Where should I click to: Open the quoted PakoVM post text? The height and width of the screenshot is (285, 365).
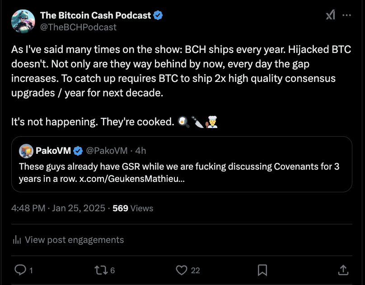click(179, 172)
